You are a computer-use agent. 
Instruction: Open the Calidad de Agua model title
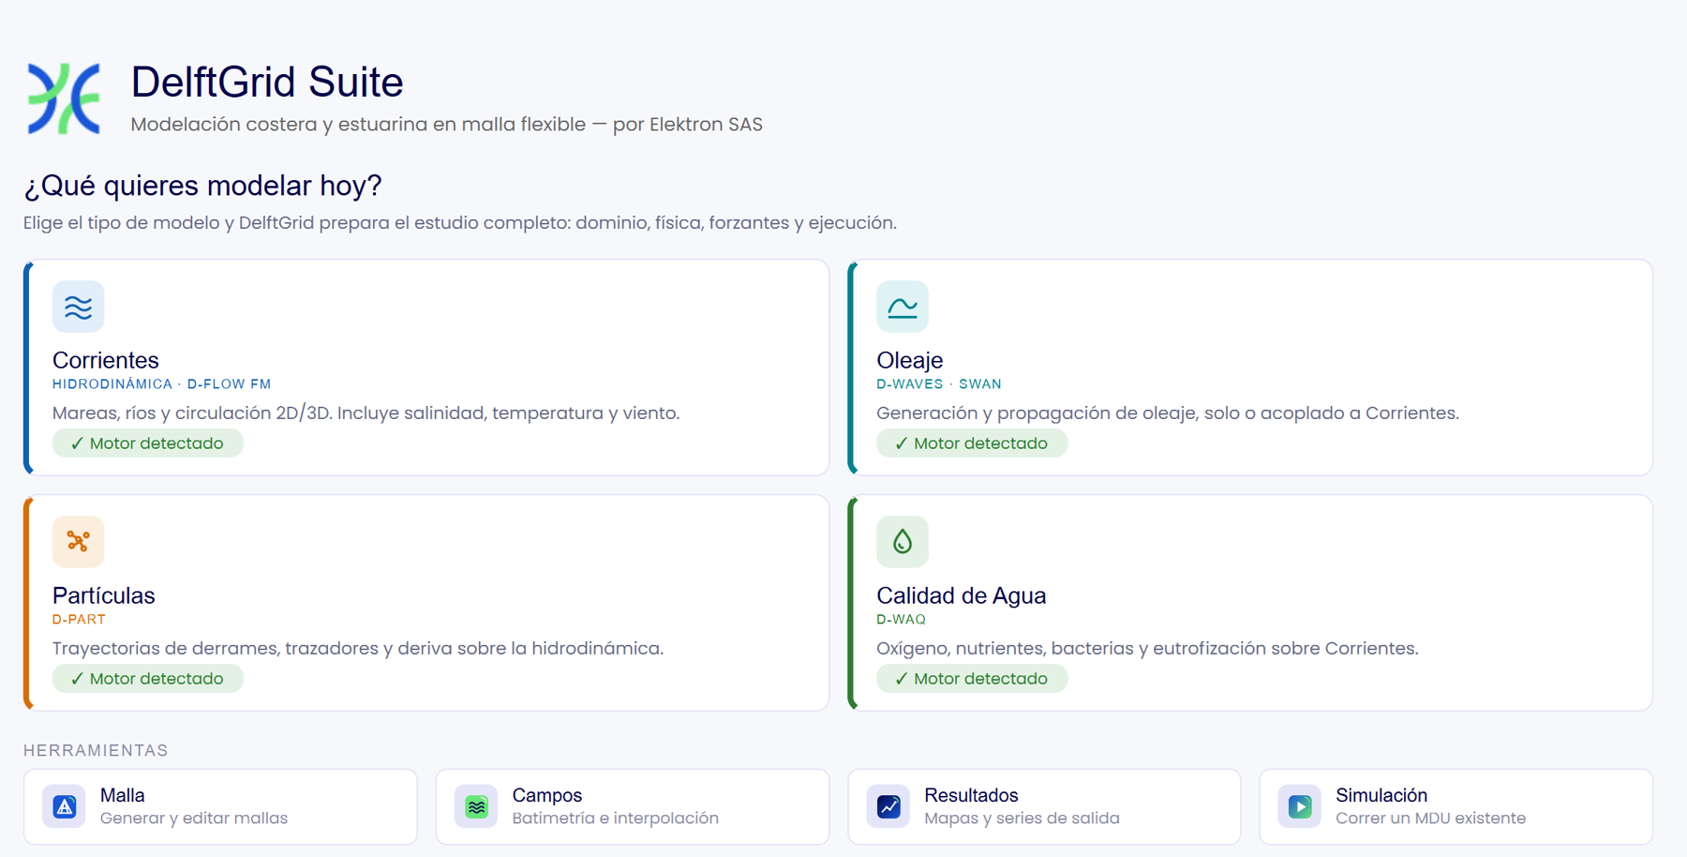click(962, 595)
